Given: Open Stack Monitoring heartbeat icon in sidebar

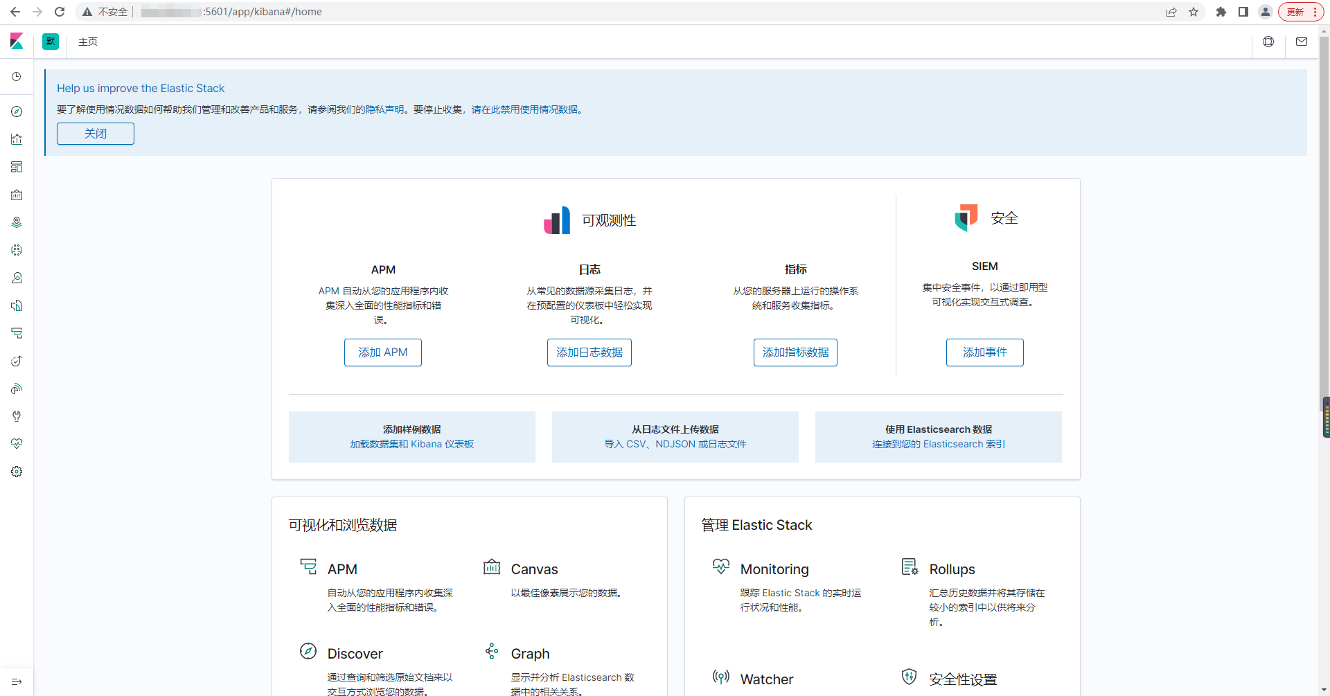Looking at the screenshot, I should (x=17, y=444).
